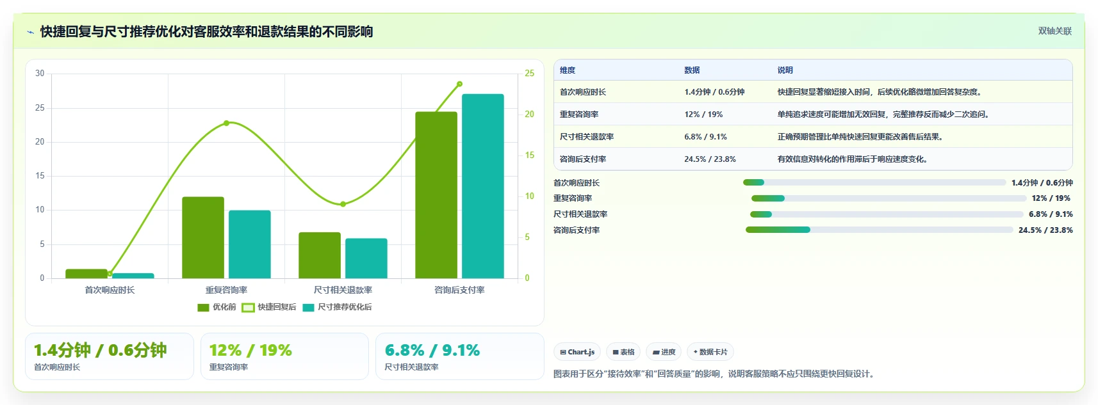Click the line point above 重复咨询率

226,123
